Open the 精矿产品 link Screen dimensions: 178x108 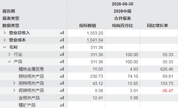click(27, 105)
